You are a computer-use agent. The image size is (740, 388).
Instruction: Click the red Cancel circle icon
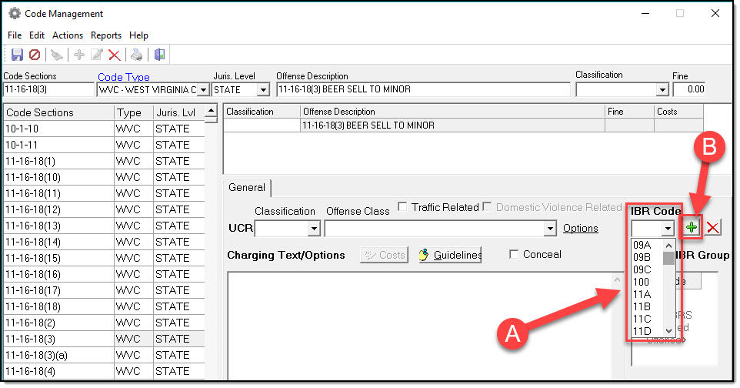[x=35, y=55]
